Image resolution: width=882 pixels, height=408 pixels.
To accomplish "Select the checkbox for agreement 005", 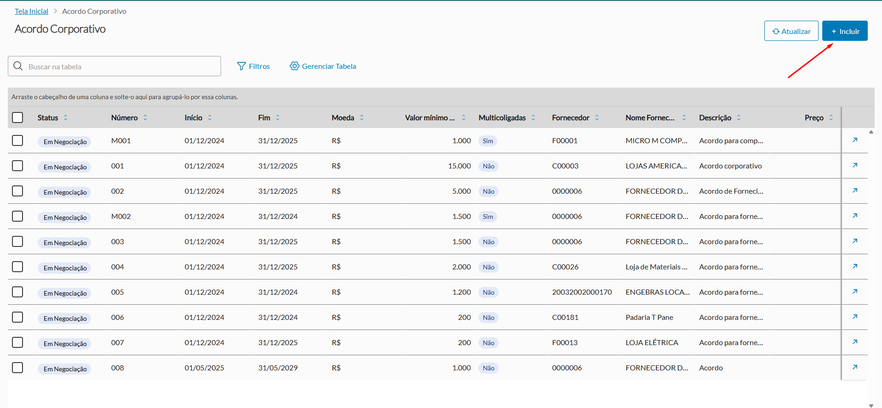I will pyautogui.click(x=17, y=292).
